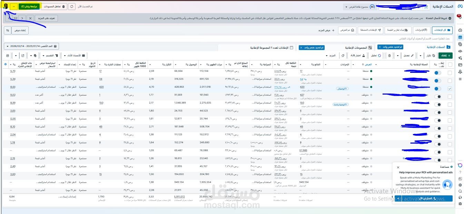Viewport: 464px width, 214px height.
Task: Click the tag label icon in toolbar
Action: (x=343, y=55)
